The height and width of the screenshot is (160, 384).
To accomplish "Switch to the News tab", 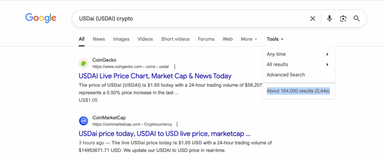I will [x=99, y=39].
